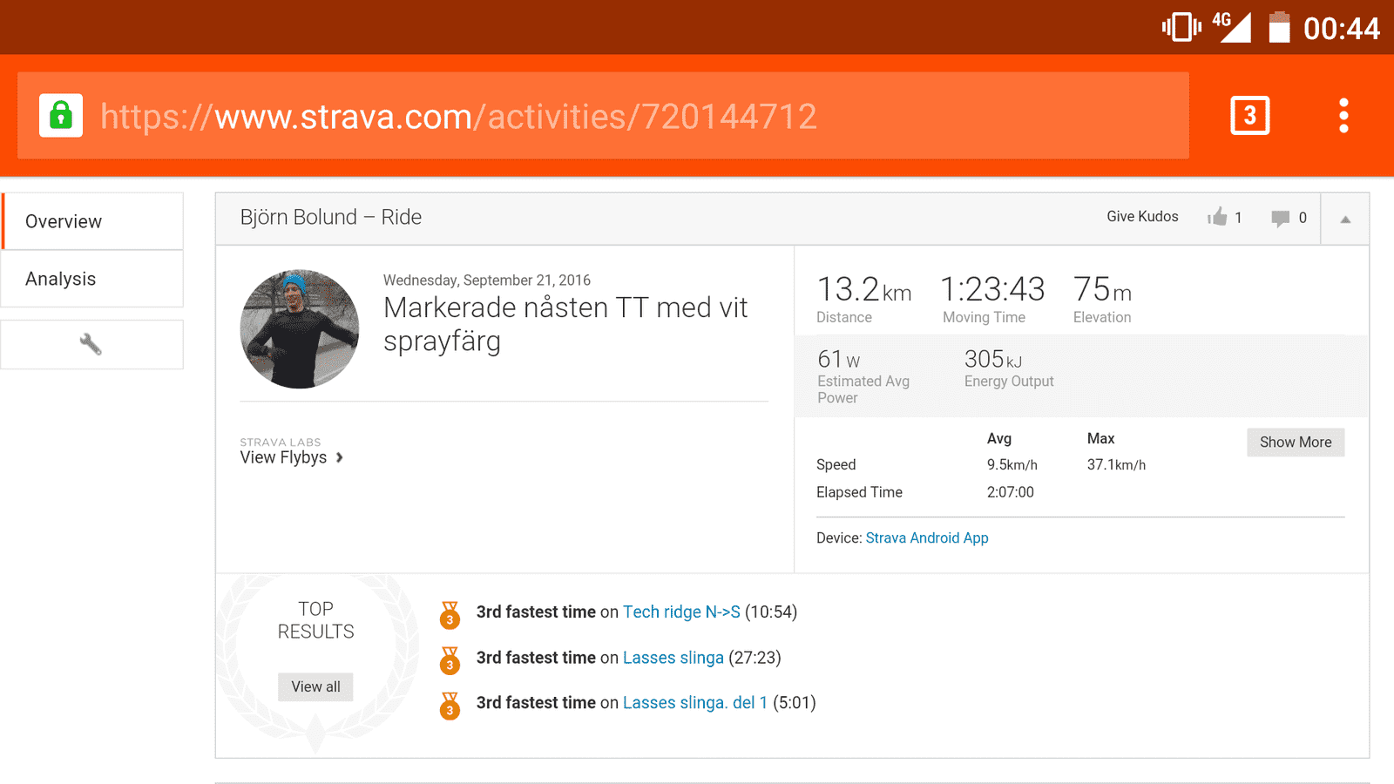Click the Björn Bolund – Ride header title
This screenshot has height=784, width=1394.
click(x=331, y=217)
